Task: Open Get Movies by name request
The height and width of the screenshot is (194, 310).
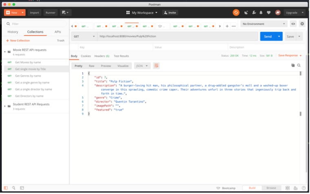Action: pos(36,62)
